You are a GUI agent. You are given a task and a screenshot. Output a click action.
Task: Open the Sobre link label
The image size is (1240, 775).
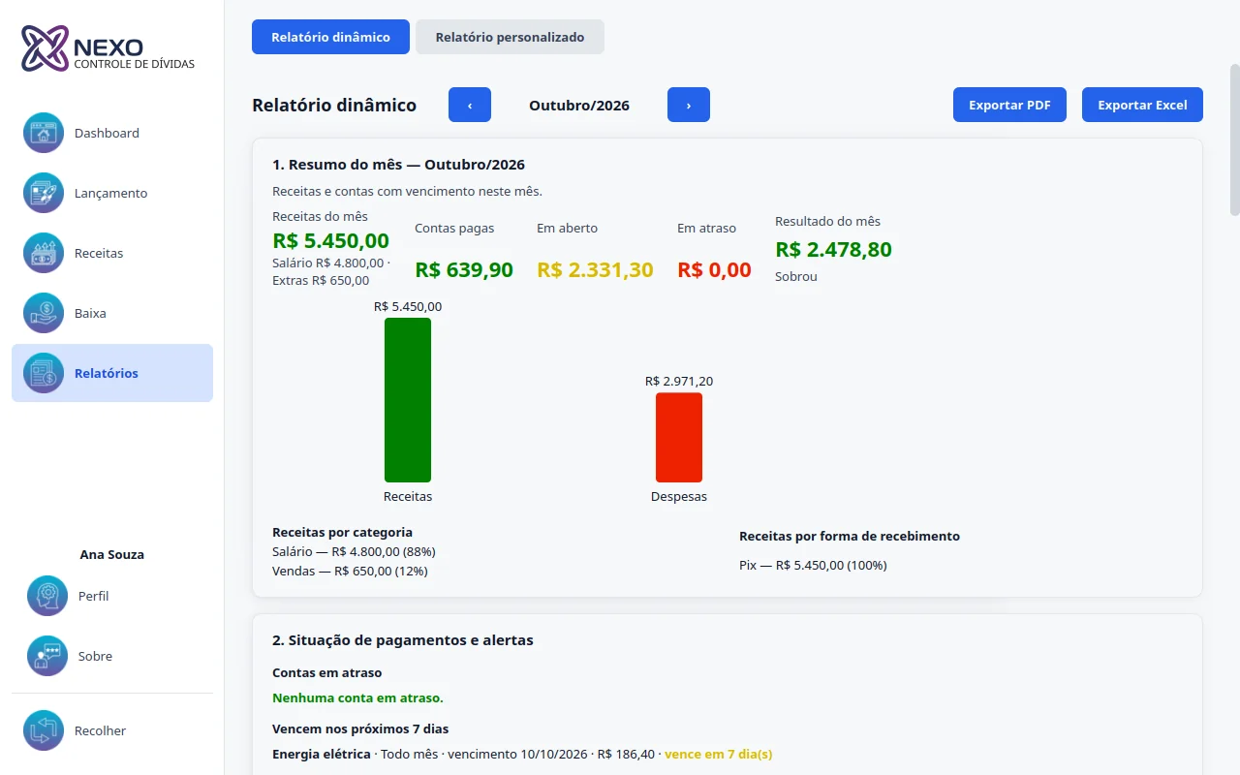[x=95, y=656]
